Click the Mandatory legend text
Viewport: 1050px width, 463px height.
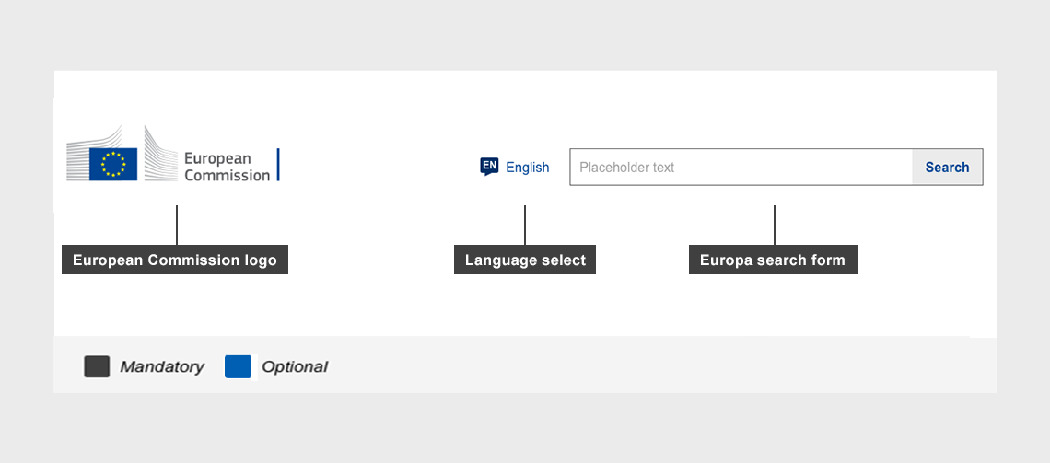(162, 366)
